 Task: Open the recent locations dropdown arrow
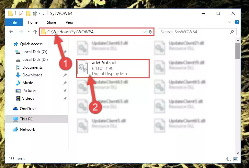(x=28, y=32)
